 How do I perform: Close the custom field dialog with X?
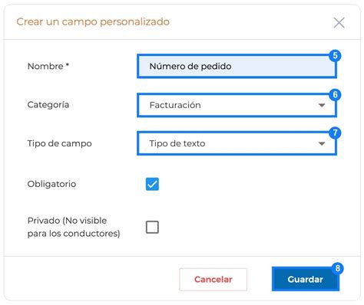pos(339,23)
